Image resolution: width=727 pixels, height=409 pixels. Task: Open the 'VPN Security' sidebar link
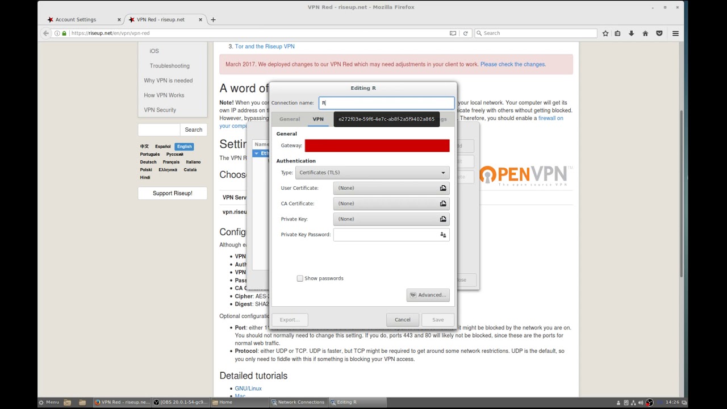click(160, 110)
